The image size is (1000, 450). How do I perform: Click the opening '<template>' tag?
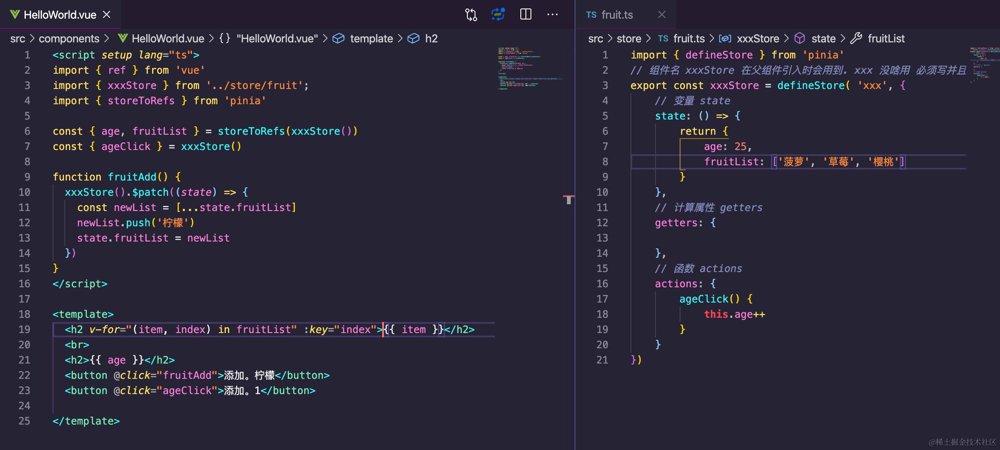tap(83, 314)
